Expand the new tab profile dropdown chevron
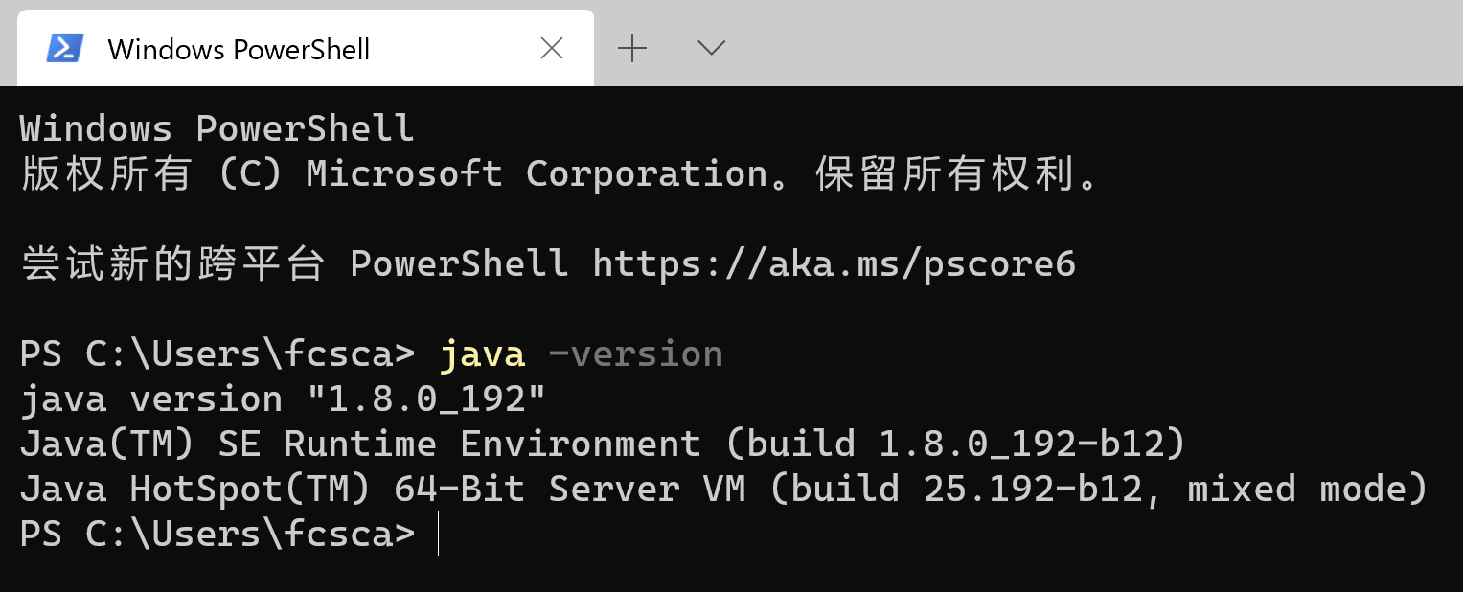The width and height of the screenshot is (1463, 592). [x=711, y=48]
